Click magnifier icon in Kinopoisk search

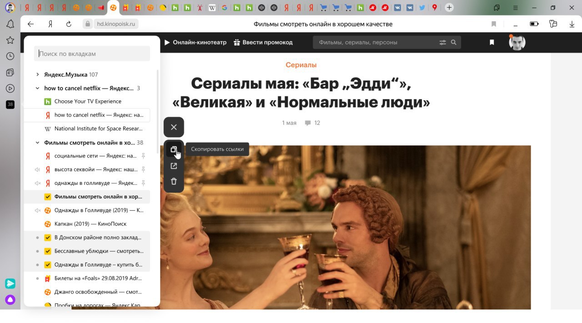453,42
